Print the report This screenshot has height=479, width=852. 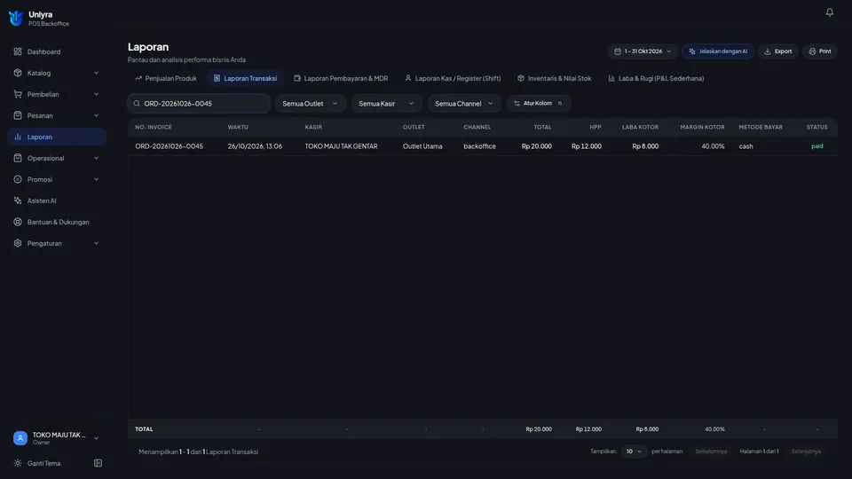[x=820, y=51]
